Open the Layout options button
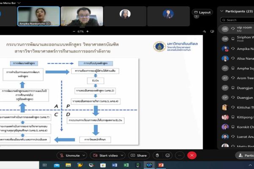The height and width of the screenshot is (169, 254). 202,12
